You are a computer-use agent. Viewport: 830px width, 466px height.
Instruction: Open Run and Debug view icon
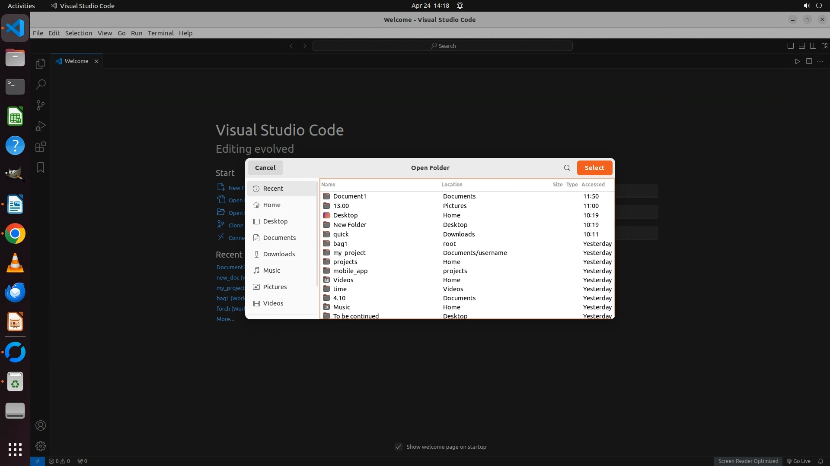[41, 126]
